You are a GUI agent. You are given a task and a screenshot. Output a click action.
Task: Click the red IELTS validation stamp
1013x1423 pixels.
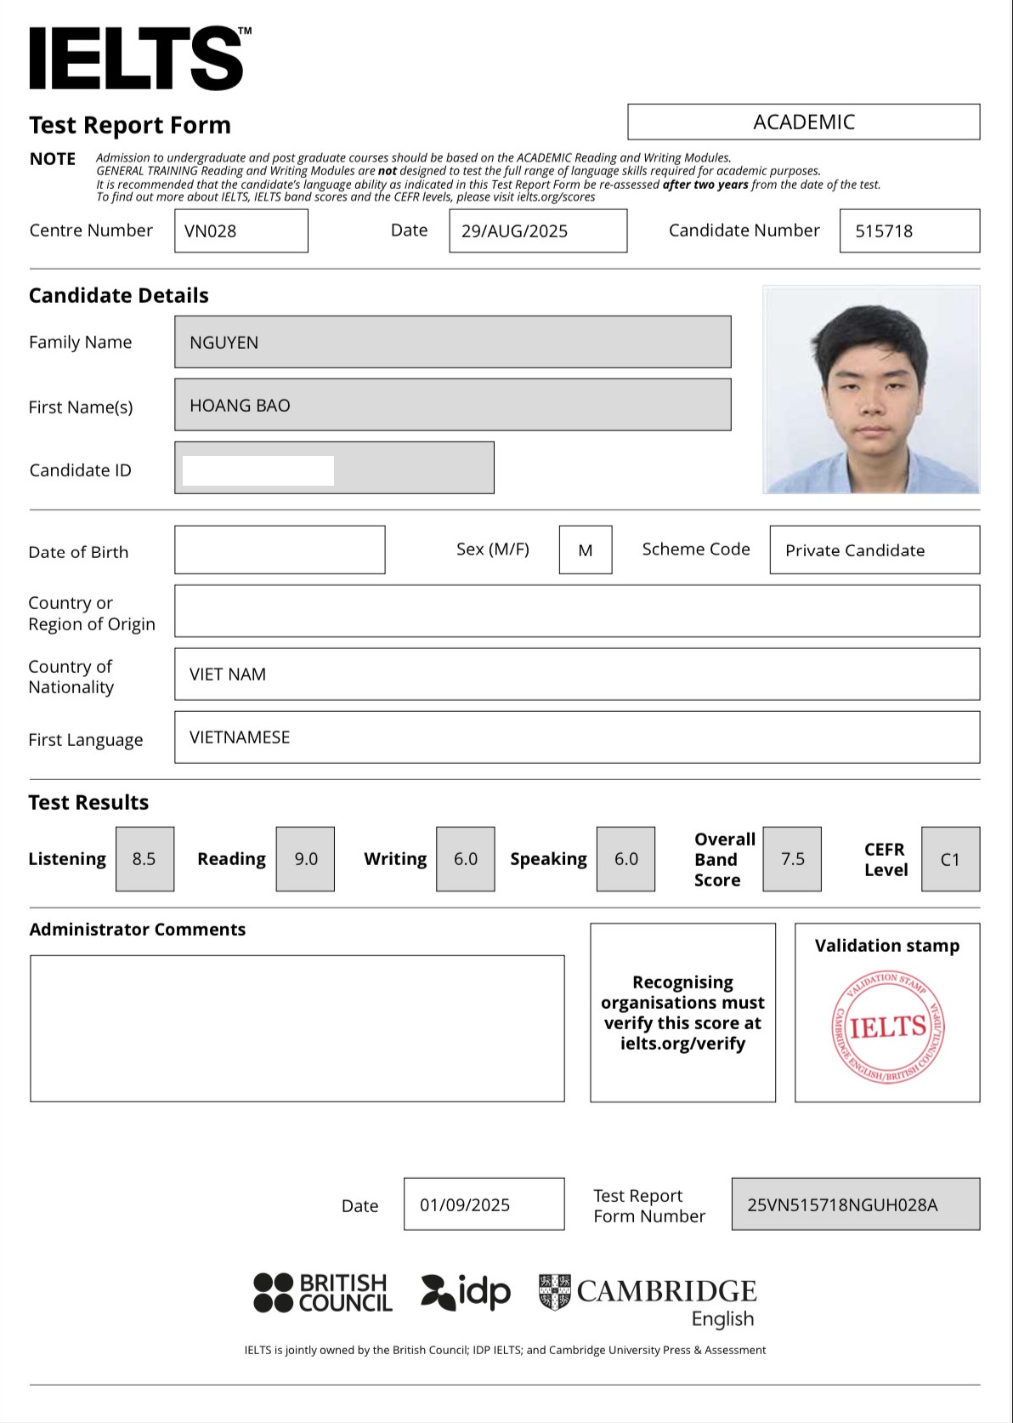pos(887,1027)
